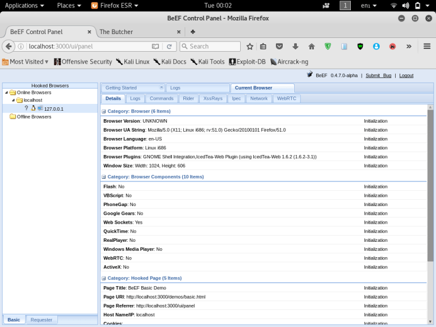The image size is (436, 327).
Task: Collapse Category: Hooked Page section
Action: pyautogui.click(x=104, y=278)
